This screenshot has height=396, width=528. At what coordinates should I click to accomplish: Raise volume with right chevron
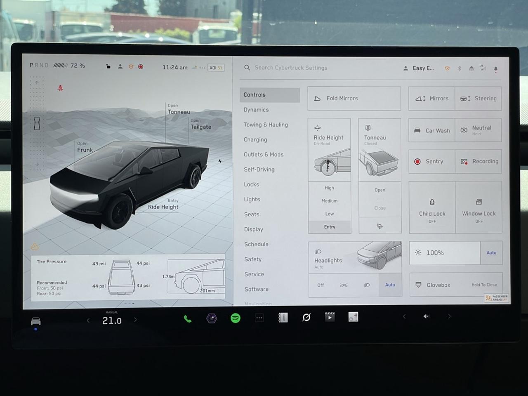pyautogui.click(x=450, y=316)
